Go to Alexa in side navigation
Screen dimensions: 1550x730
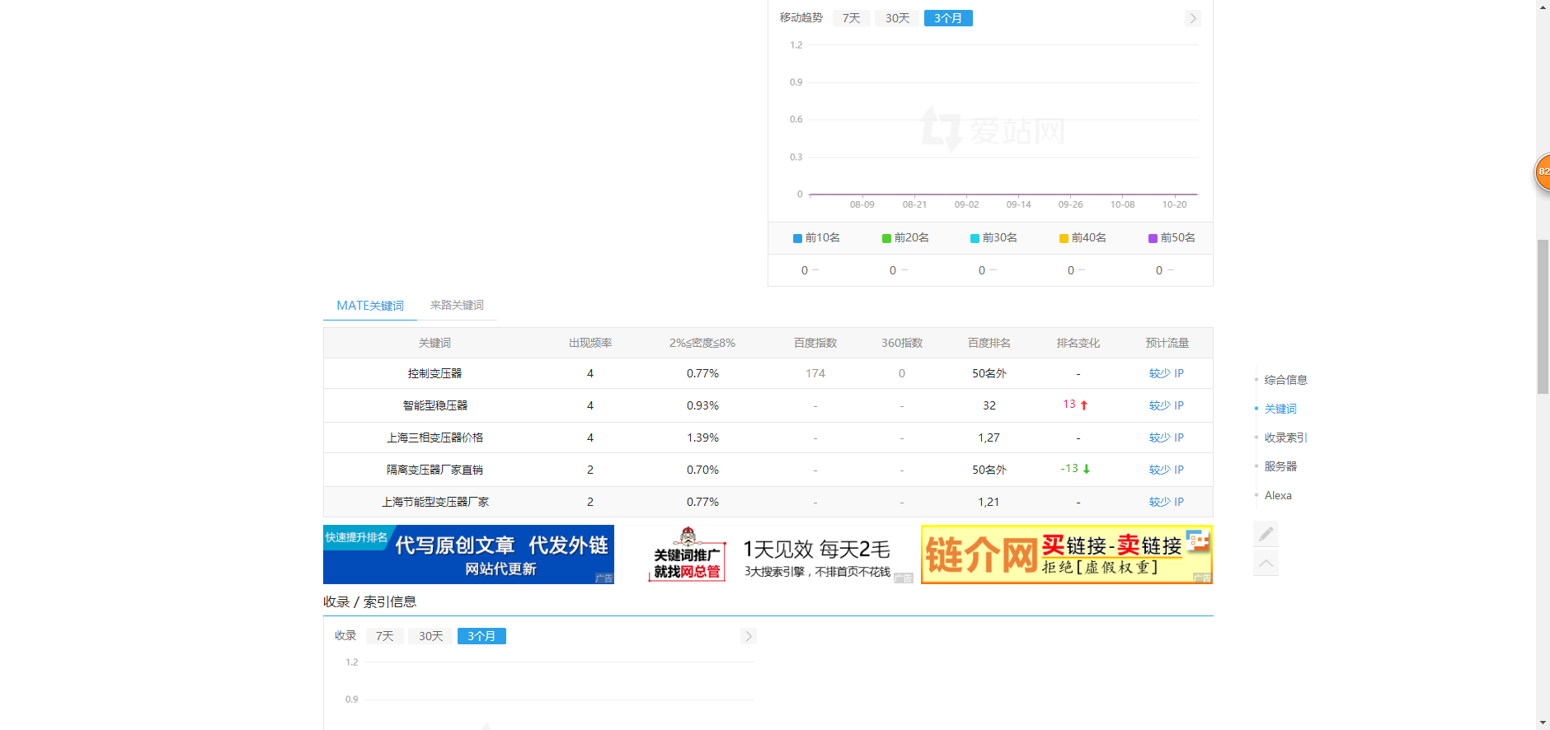tap(1278, 495)
